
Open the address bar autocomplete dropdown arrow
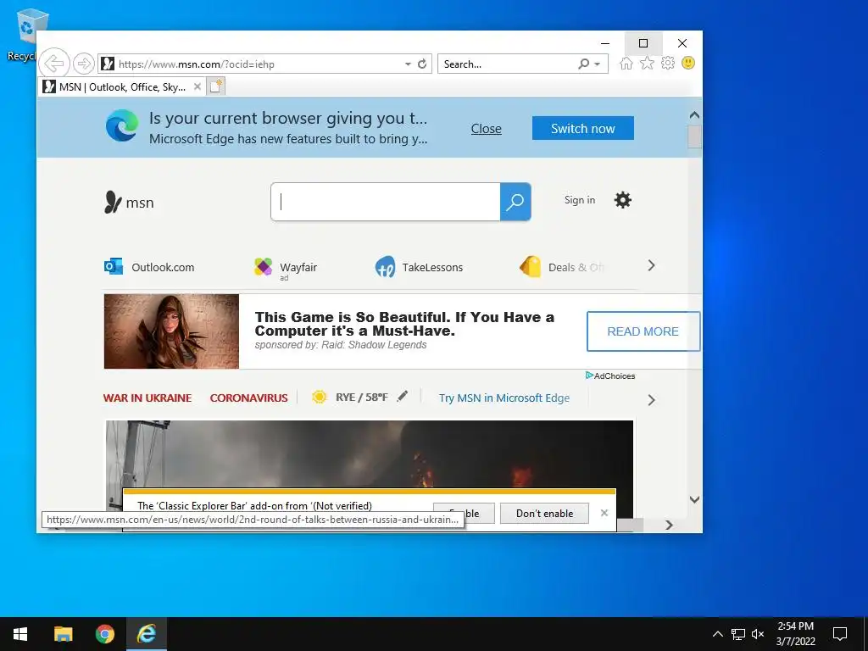click(408, 64)
